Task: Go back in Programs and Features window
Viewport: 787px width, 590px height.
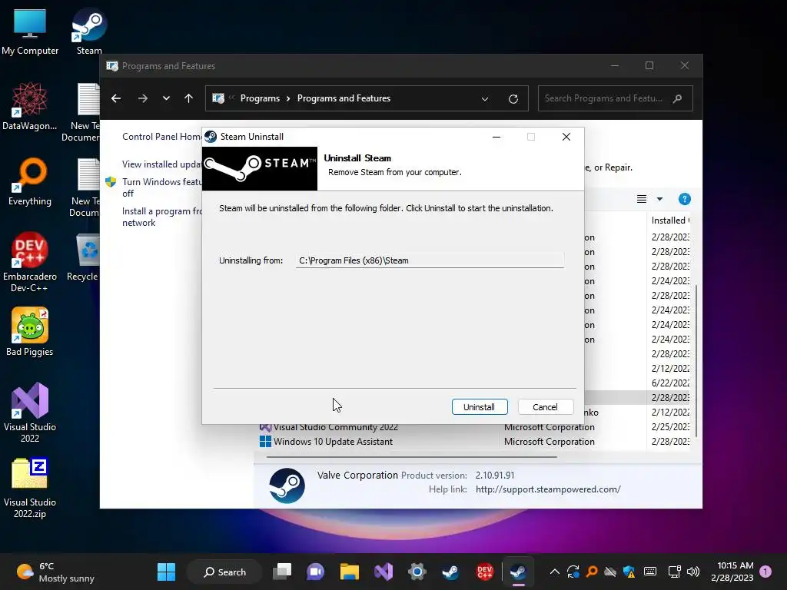Action: tap(116, 98)
